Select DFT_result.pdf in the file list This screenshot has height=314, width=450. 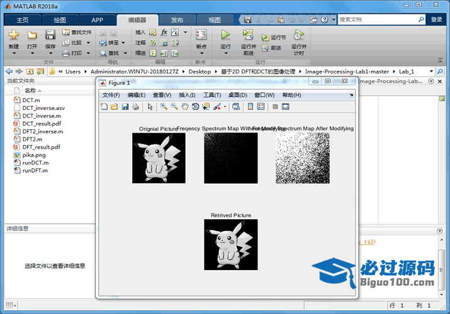[42, 147]
